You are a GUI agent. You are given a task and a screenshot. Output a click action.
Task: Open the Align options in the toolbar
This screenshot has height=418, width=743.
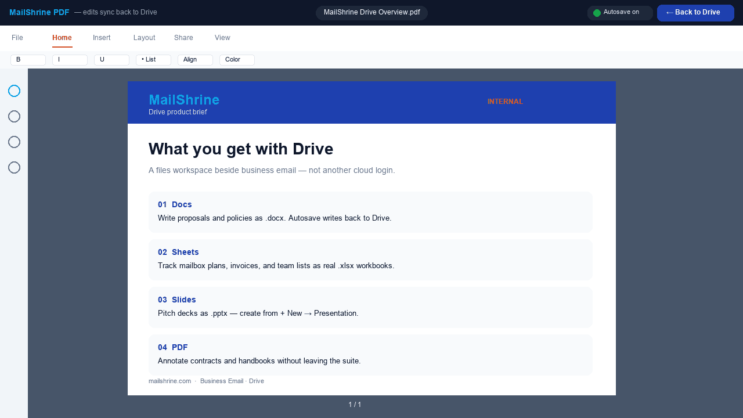point(195,60)
